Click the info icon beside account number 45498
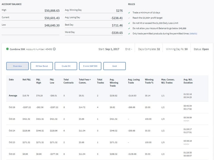Screen dimensions: 214x160 pos(54,49)
